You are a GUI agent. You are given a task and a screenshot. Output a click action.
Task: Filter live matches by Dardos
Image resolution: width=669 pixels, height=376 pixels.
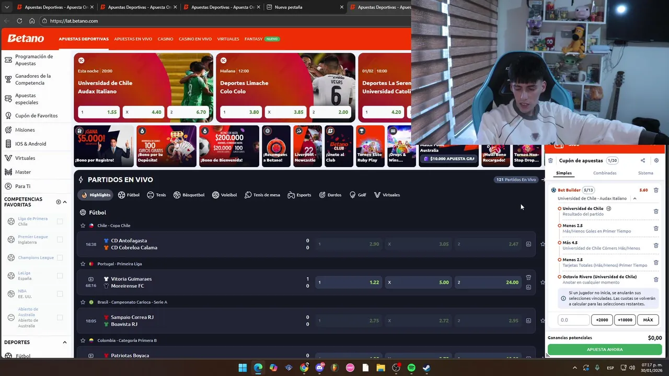pos(330,195)
